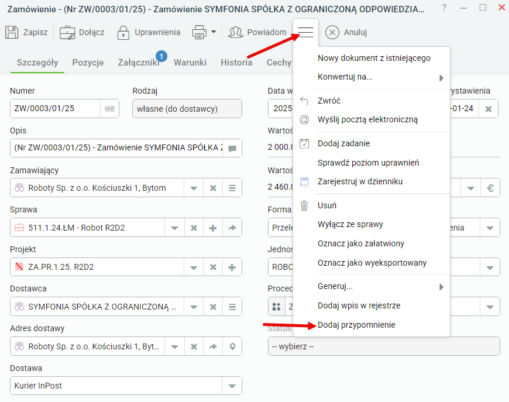Add new Sprawa with plus icon
The width and height of the screenshot is (509, 402).
pyautogui.click(x=213, y=228)
